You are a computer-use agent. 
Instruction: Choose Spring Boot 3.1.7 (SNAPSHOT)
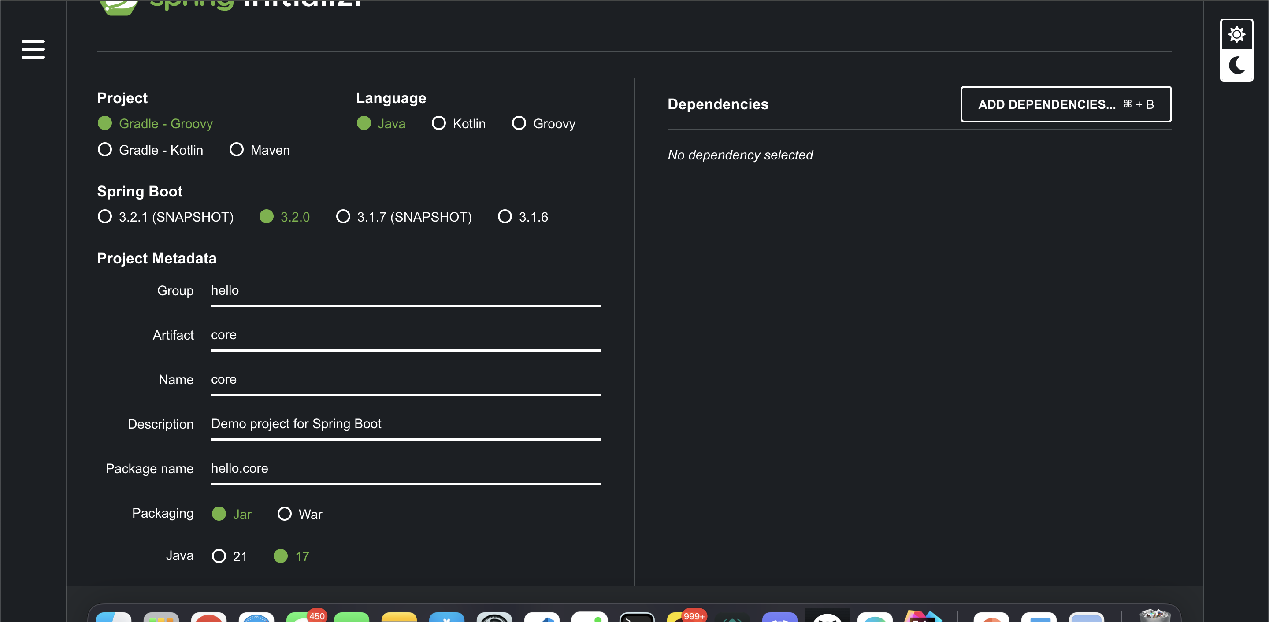pyautogui.click(x=404, y=217)
